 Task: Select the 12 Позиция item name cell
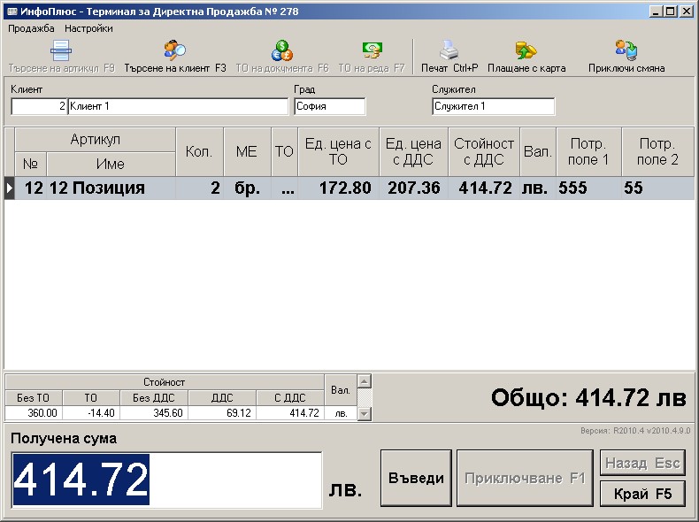111,188
